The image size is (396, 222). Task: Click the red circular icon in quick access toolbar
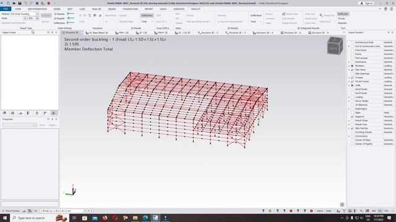click(x=48, y=3)
